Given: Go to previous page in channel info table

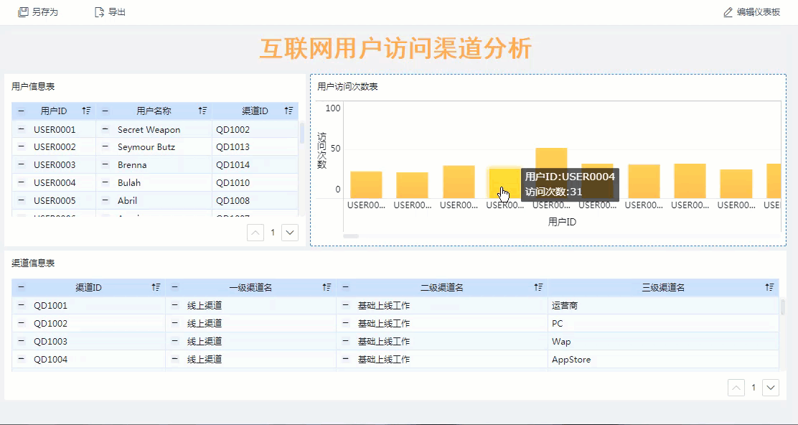Looking at the screenshot, I should pyautogui.click(x=736, y=388).
